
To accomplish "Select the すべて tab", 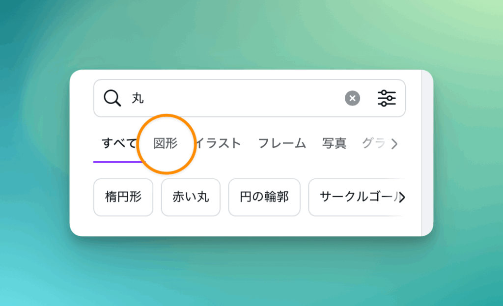I will point(118,143).
